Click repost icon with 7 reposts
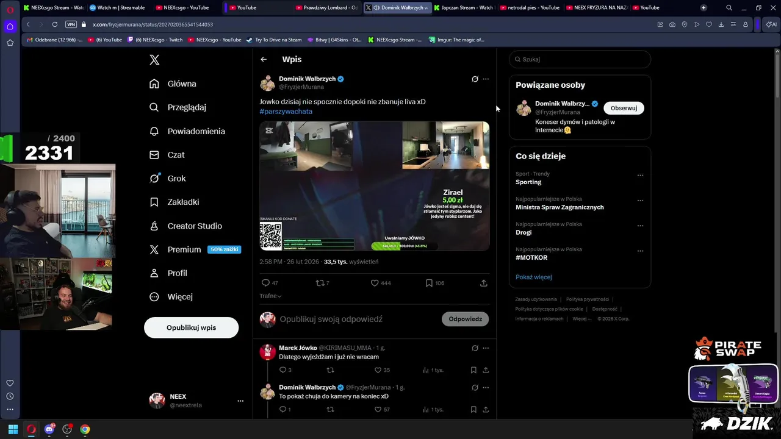 (322, 283)
